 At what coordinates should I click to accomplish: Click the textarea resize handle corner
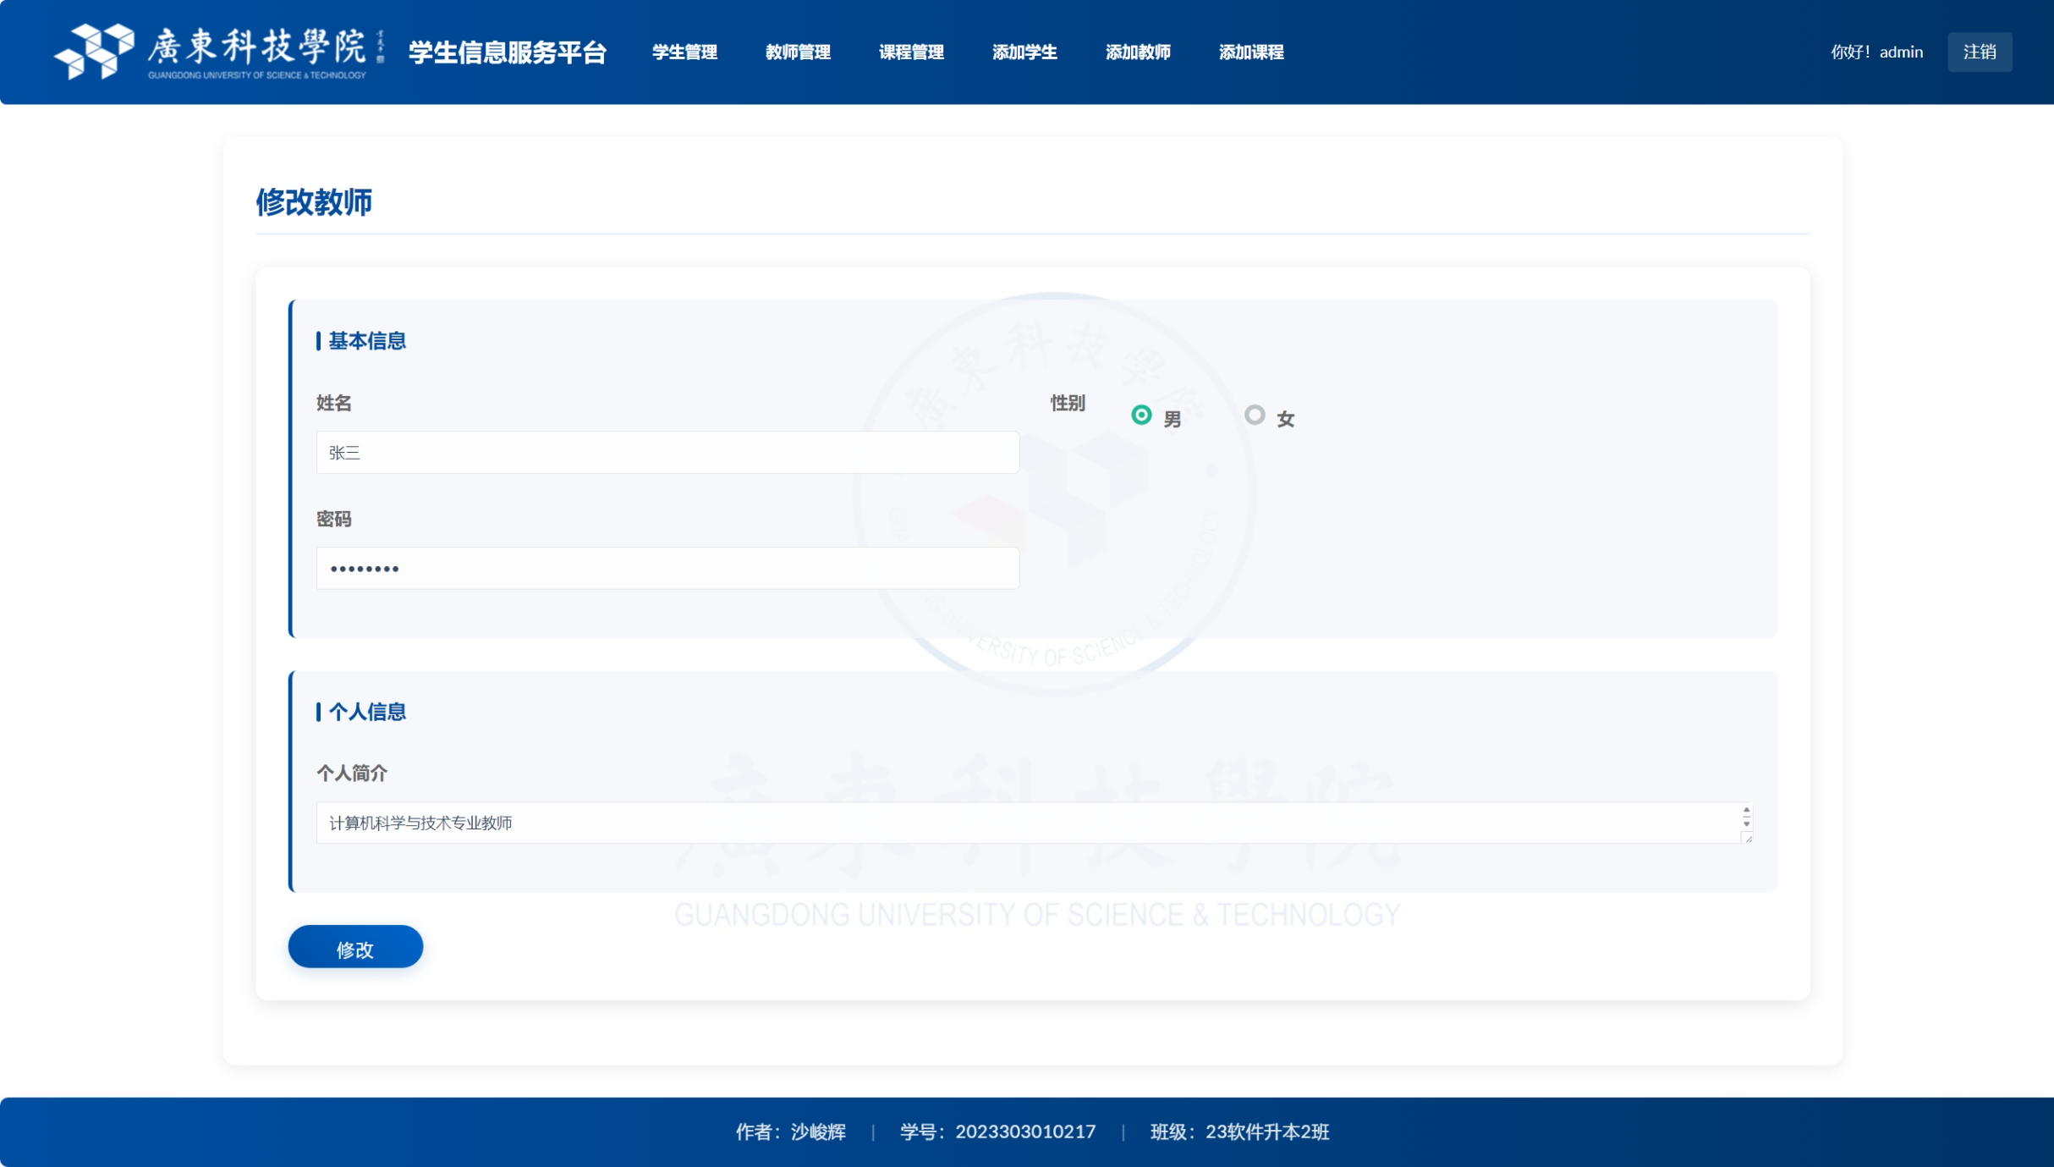click(x=1748, y=838)
